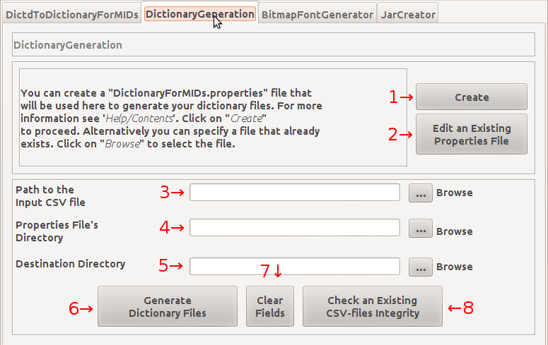The image size is (548, 345).
Task: Open the ellipsis browse button for Input CSV file
Action: tap(420, 193)
